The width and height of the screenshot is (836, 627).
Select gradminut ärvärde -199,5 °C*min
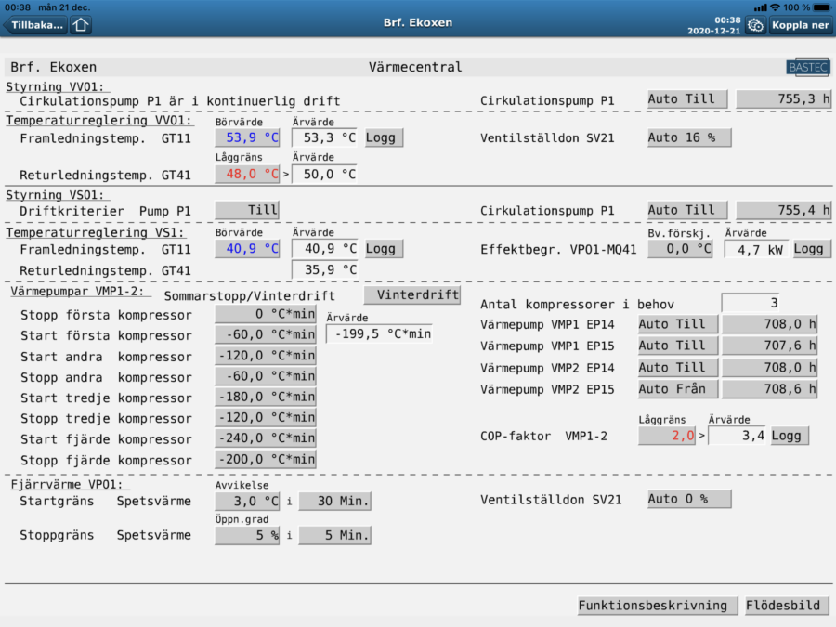coord(379,333)
